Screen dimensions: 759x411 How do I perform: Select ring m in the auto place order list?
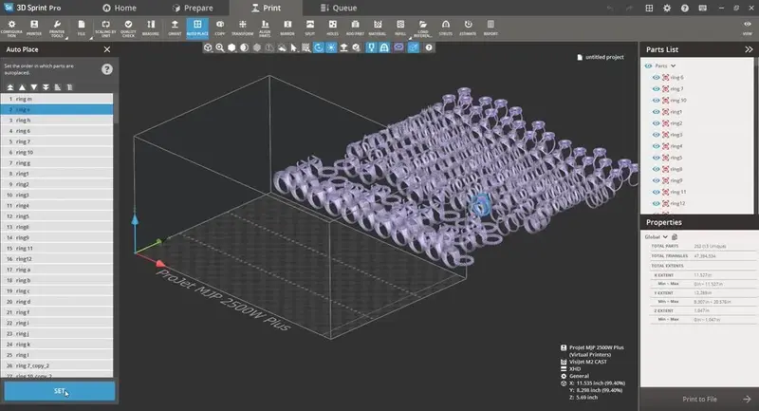point(57,99)
